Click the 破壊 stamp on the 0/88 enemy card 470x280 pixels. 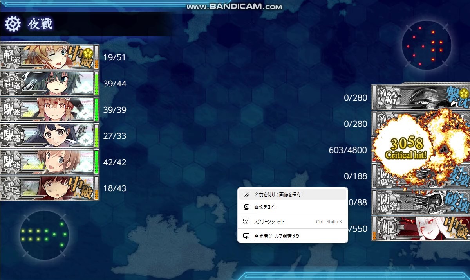457,202
